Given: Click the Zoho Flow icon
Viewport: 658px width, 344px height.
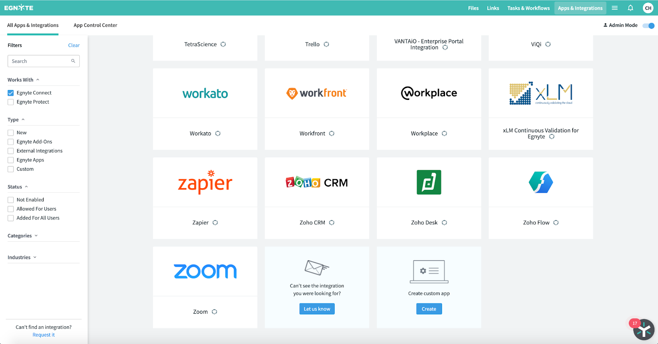Looking at the screenshot, I should [540, 182].
